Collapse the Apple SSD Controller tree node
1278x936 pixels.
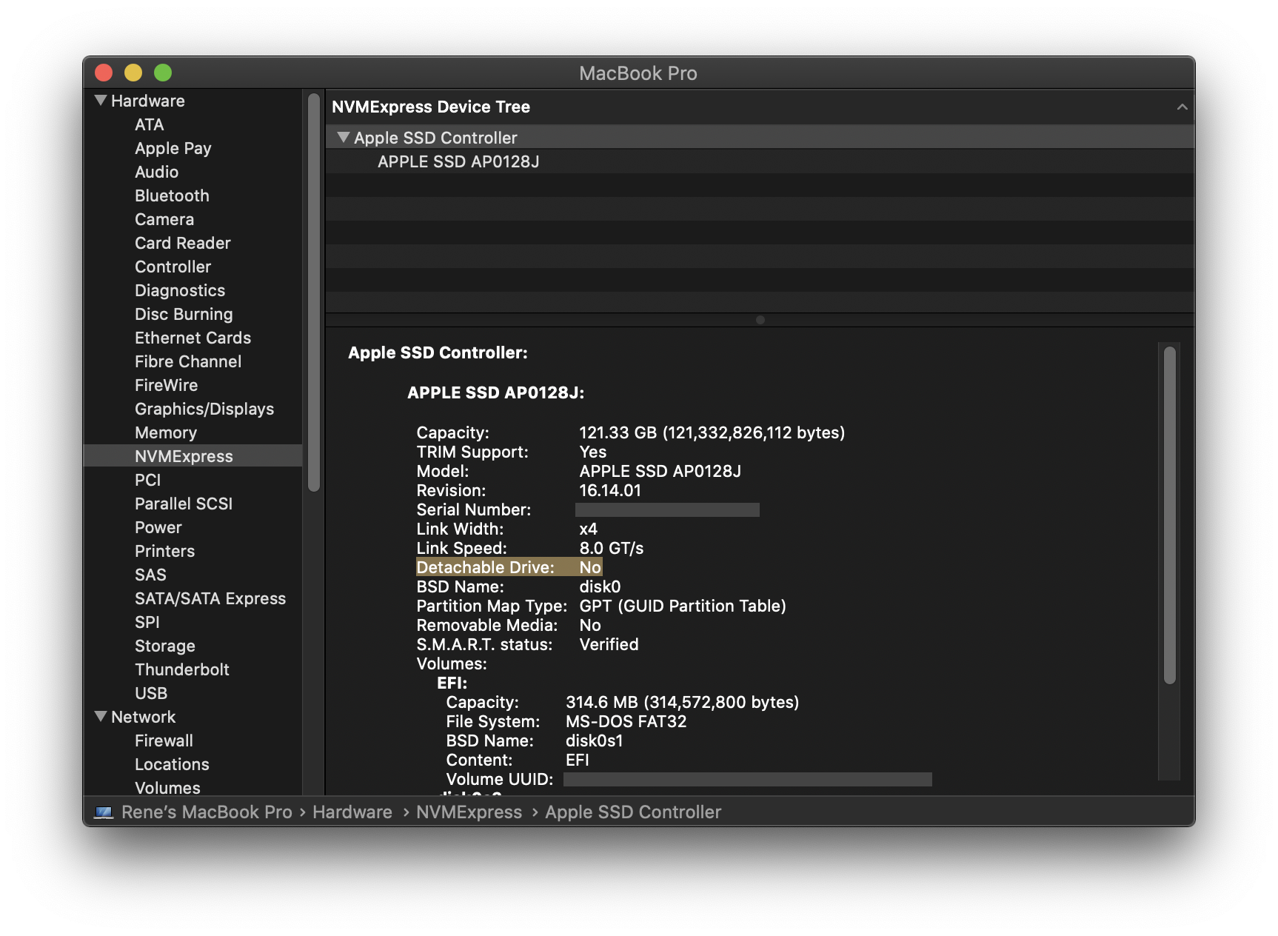[343, 137]
